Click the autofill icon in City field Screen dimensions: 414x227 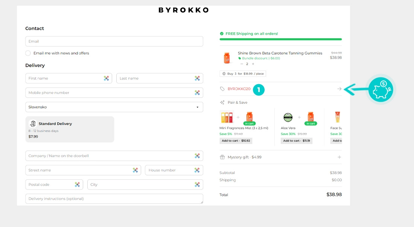point(197,185)
